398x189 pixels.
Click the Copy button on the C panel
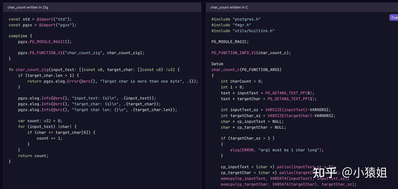[x=394, y=17]
